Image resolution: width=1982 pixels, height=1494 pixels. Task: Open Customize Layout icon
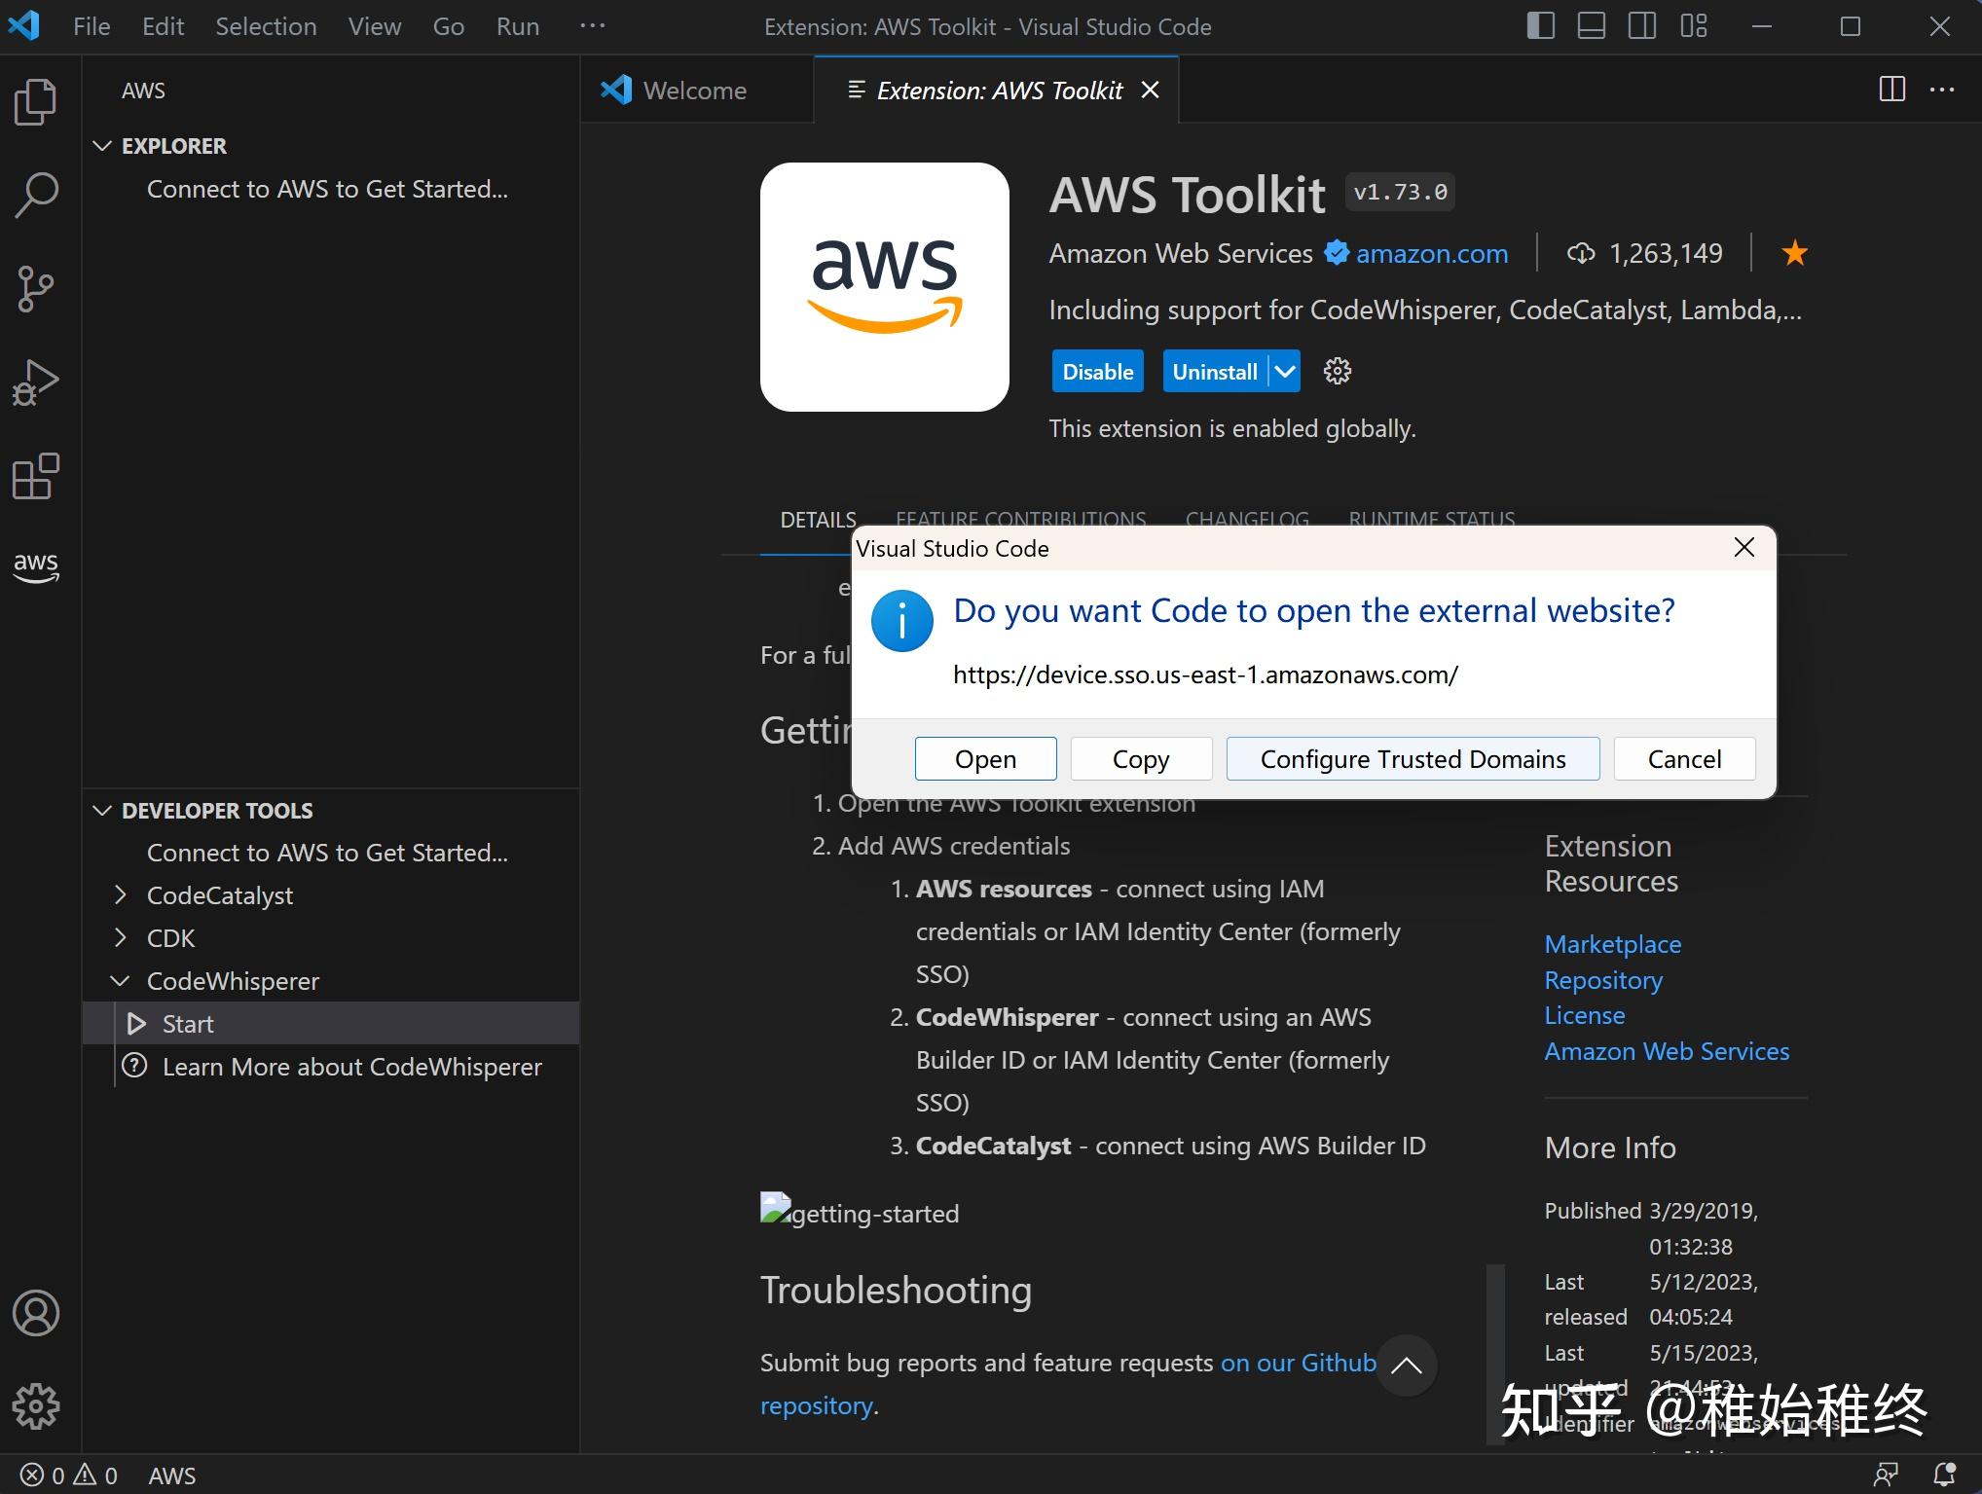[x=1694, y=26]
